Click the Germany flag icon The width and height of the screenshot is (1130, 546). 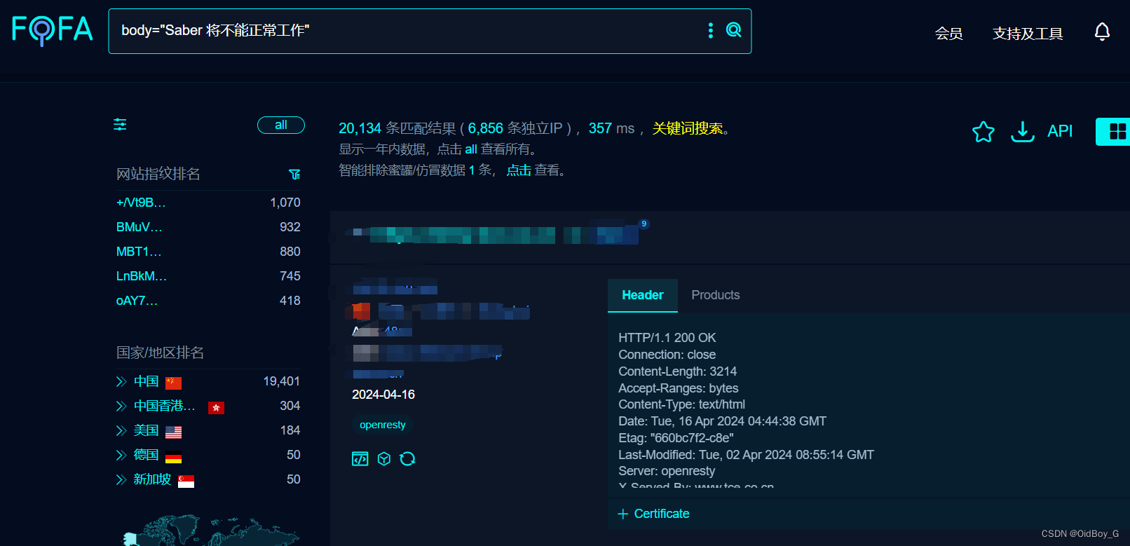[174, 456]
